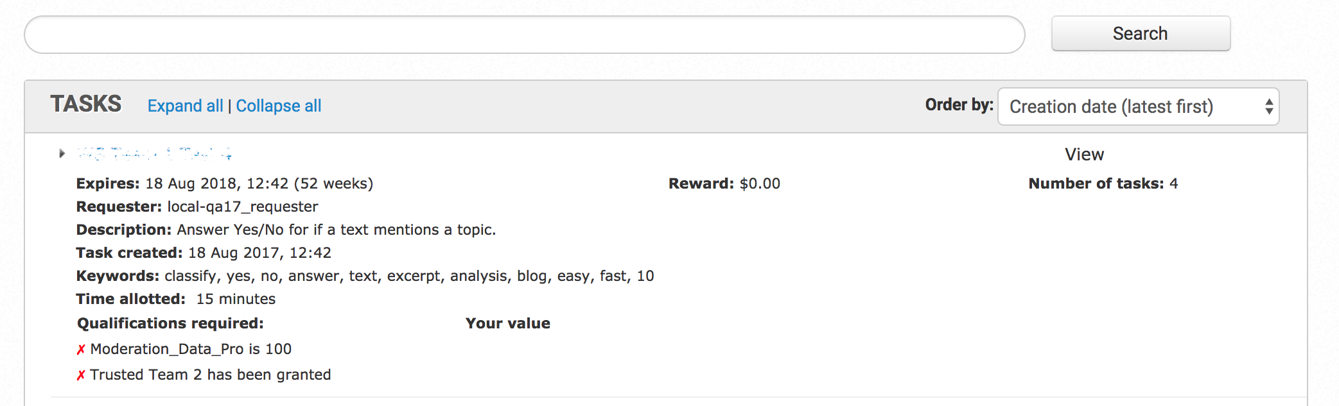
Task: Open the Order by dropdown
Action: pos(1138,106)
